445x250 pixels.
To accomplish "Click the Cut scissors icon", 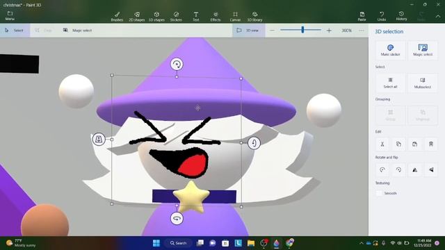I will pyautogui.click(x=382, y=144).
